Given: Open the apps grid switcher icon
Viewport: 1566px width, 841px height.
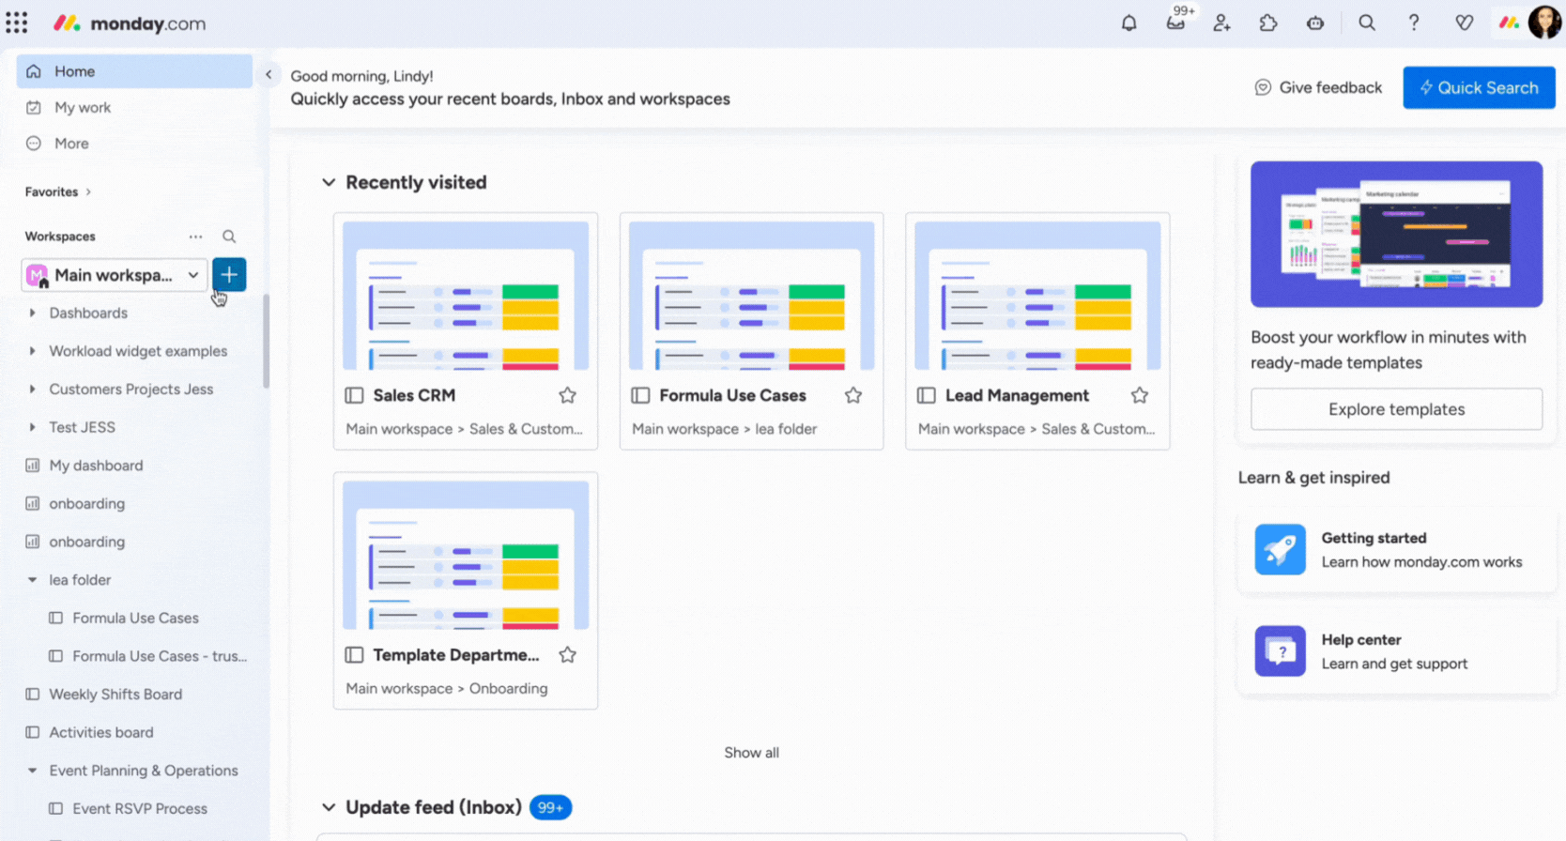Looking at the screenshot, I should [x=17, y=23].
